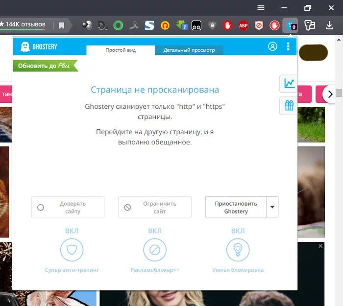Open Ghostery three-dot options menu
This screenshot has height=306, width=343.
[x=288, y=47]
